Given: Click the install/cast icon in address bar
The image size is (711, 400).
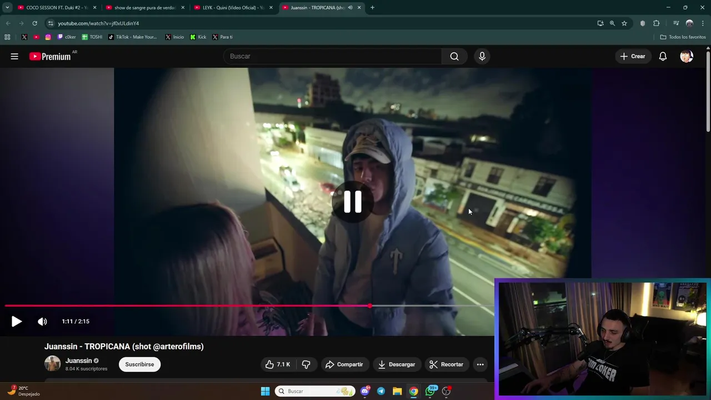Looking at the screenshot, I should click(x=600, y=23).
